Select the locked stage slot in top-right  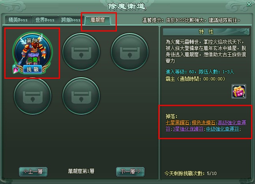(129, 52)
